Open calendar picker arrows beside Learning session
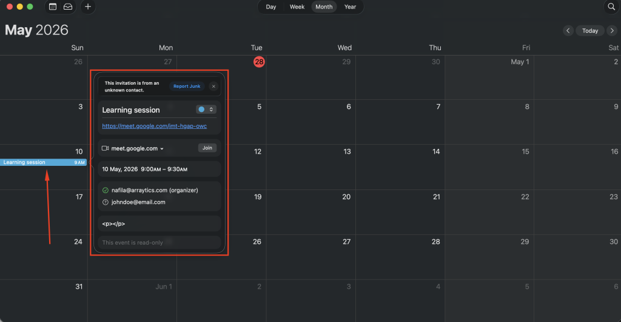The image size is (621, 322). (x=211, y=110)
